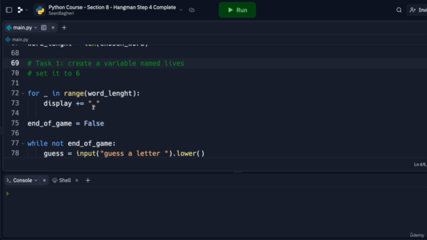Image resolution: width=427 pixels, height=240 pixels.
Task: Click the Invite button
Action: click(x=418, y=10)
